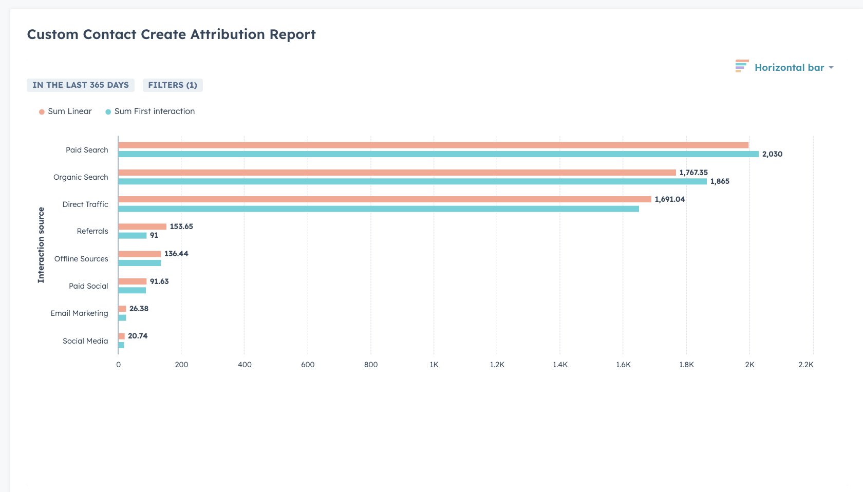Select the Referrals First interaction bar
Viewport: 863px width, 492px height.
(133, 236)
